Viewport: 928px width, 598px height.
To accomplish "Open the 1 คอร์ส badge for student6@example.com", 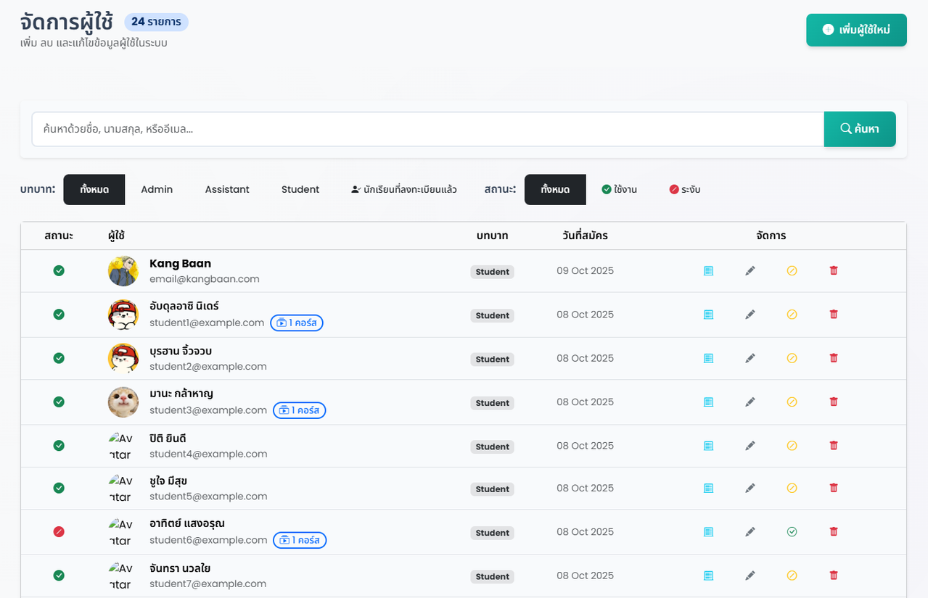I will (300, 540).
